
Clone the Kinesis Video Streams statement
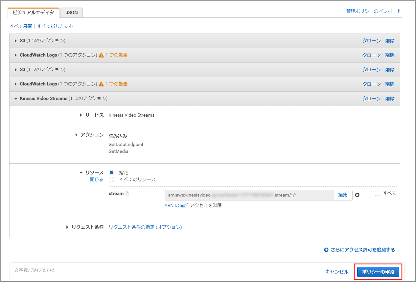coord(372,99)
